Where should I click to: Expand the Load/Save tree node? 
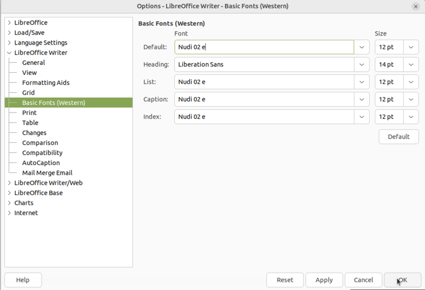point(9,33)
